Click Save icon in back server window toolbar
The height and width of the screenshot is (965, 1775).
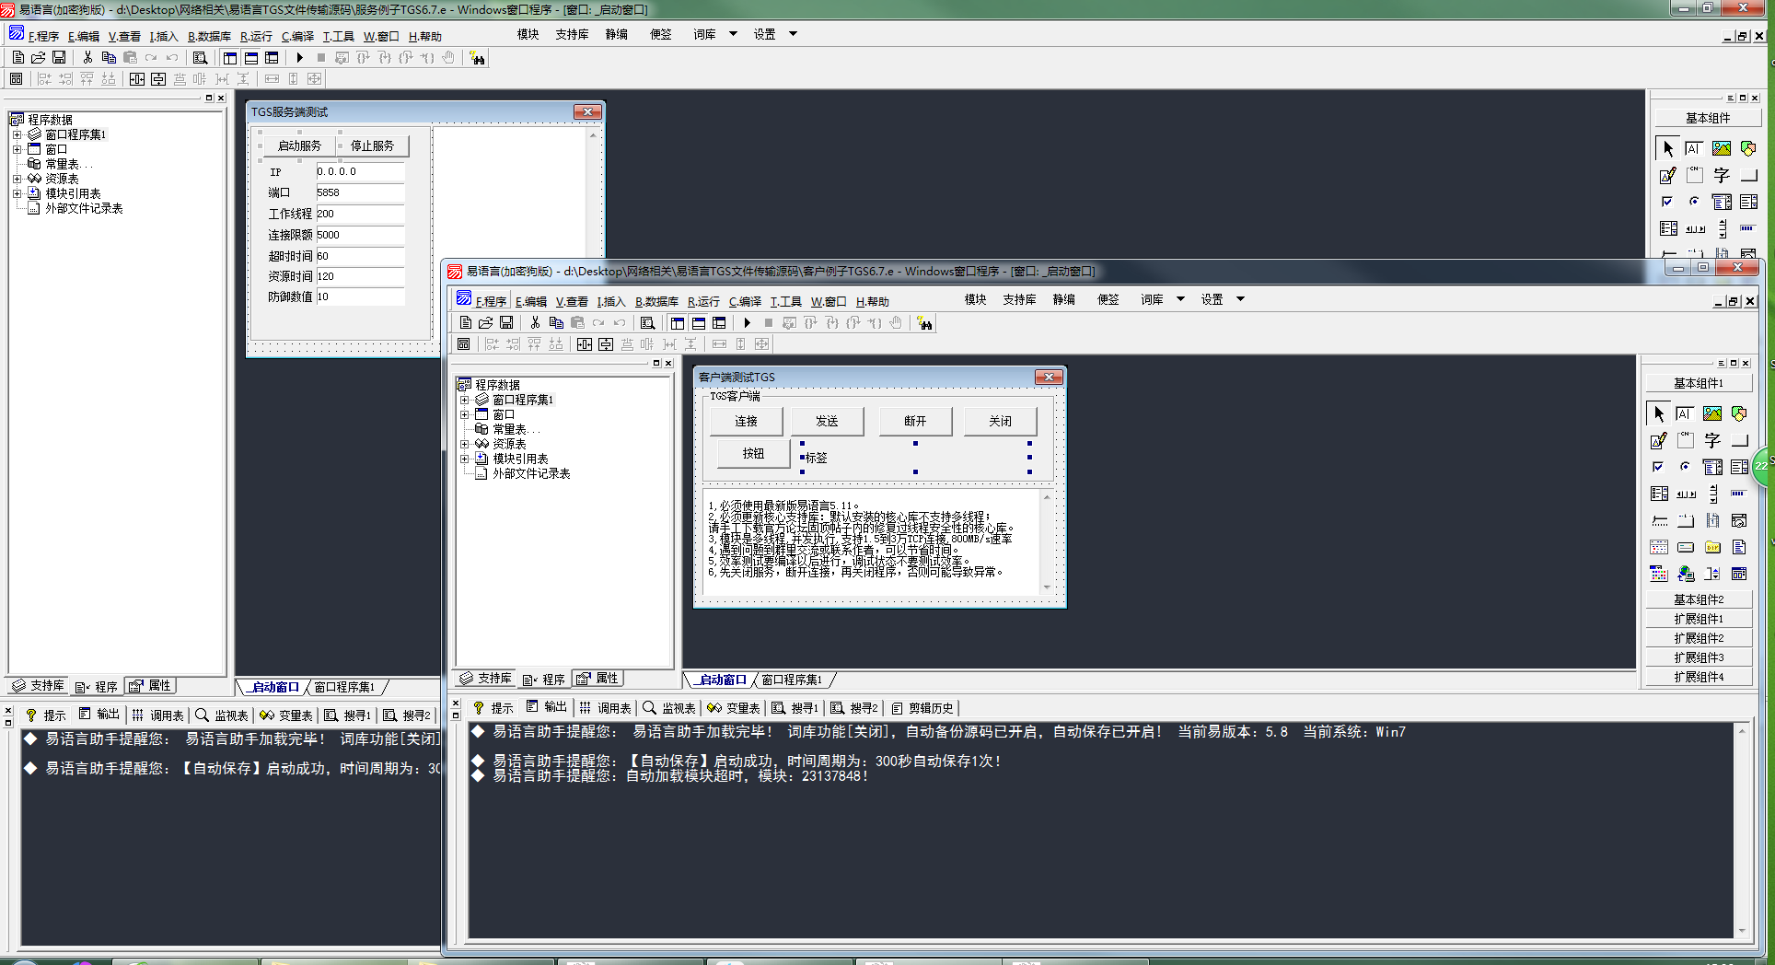click(59, 58)
